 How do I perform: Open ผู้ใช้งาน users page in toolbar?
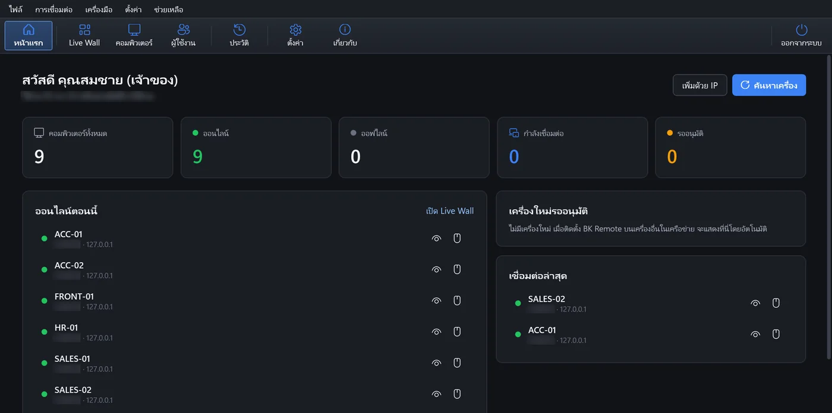click(184, 36)
